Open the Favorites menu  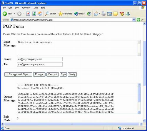(26, 8)
